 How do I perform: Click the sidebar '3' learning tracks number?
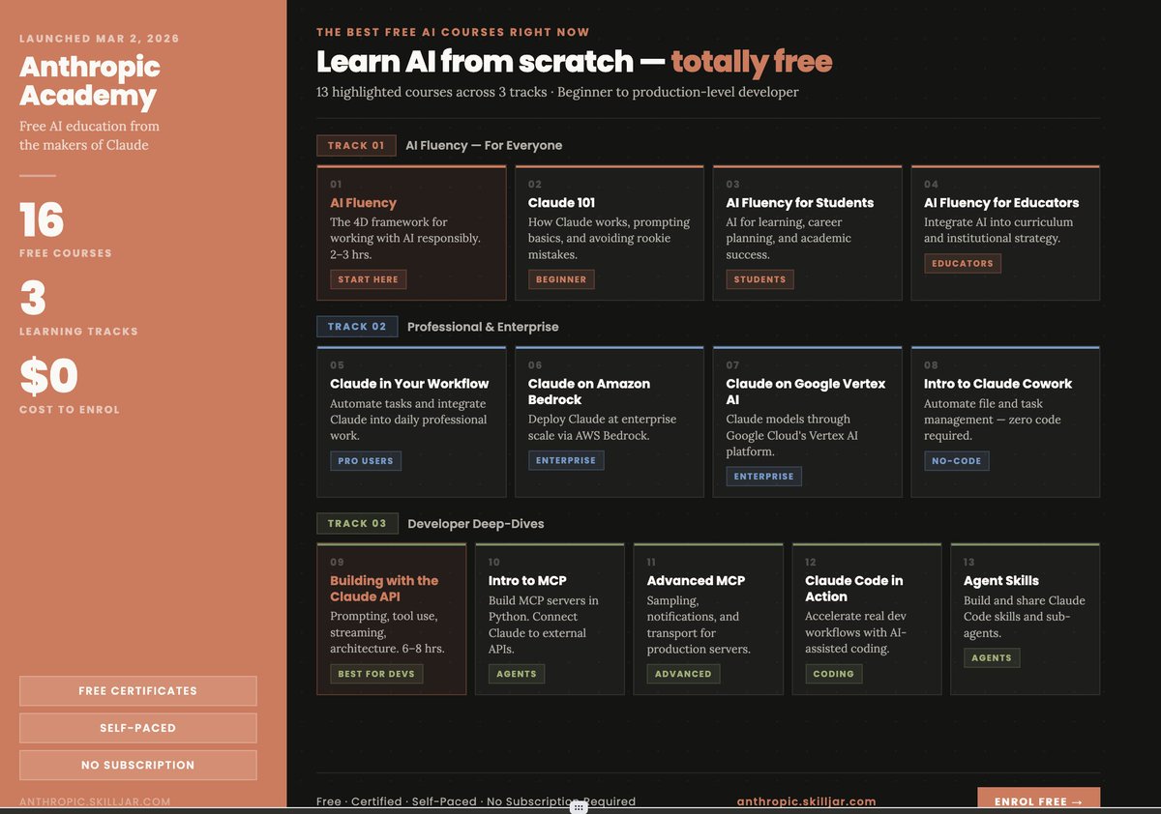point(33,299)
